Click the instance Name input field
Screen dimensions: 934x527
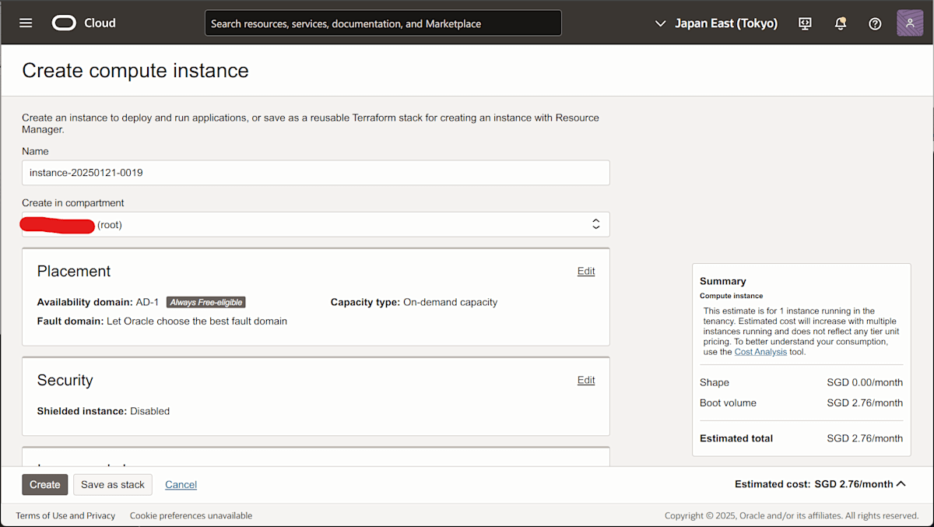tap(316, 173)
